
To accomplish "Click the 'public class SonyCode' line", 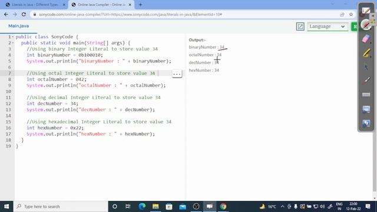I will tap(47, 37).
